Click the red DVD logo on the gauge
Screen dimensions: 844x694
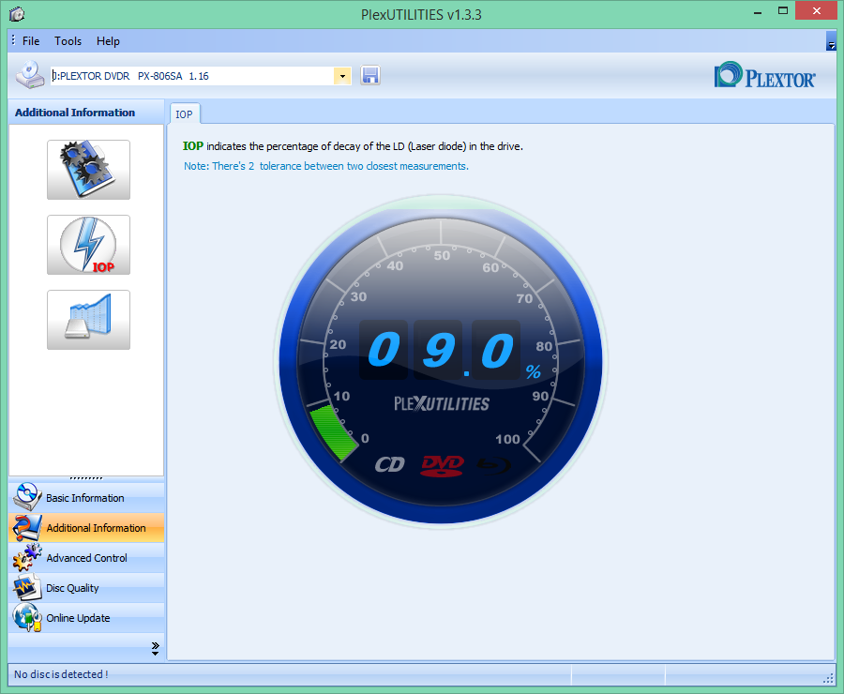pyautogui.click(x=442, y=466)
